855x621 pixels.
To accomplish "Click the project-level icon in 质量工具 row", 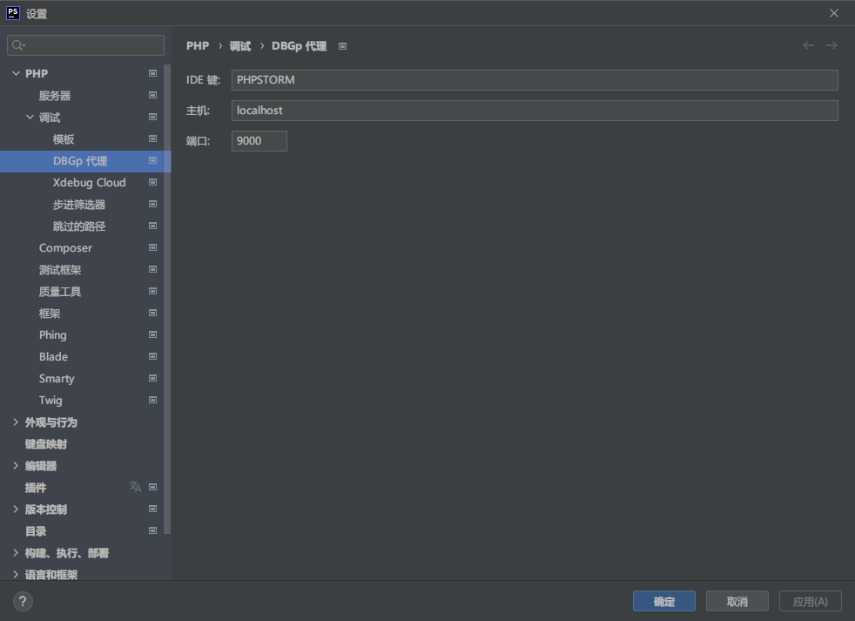I will (152, 292).
